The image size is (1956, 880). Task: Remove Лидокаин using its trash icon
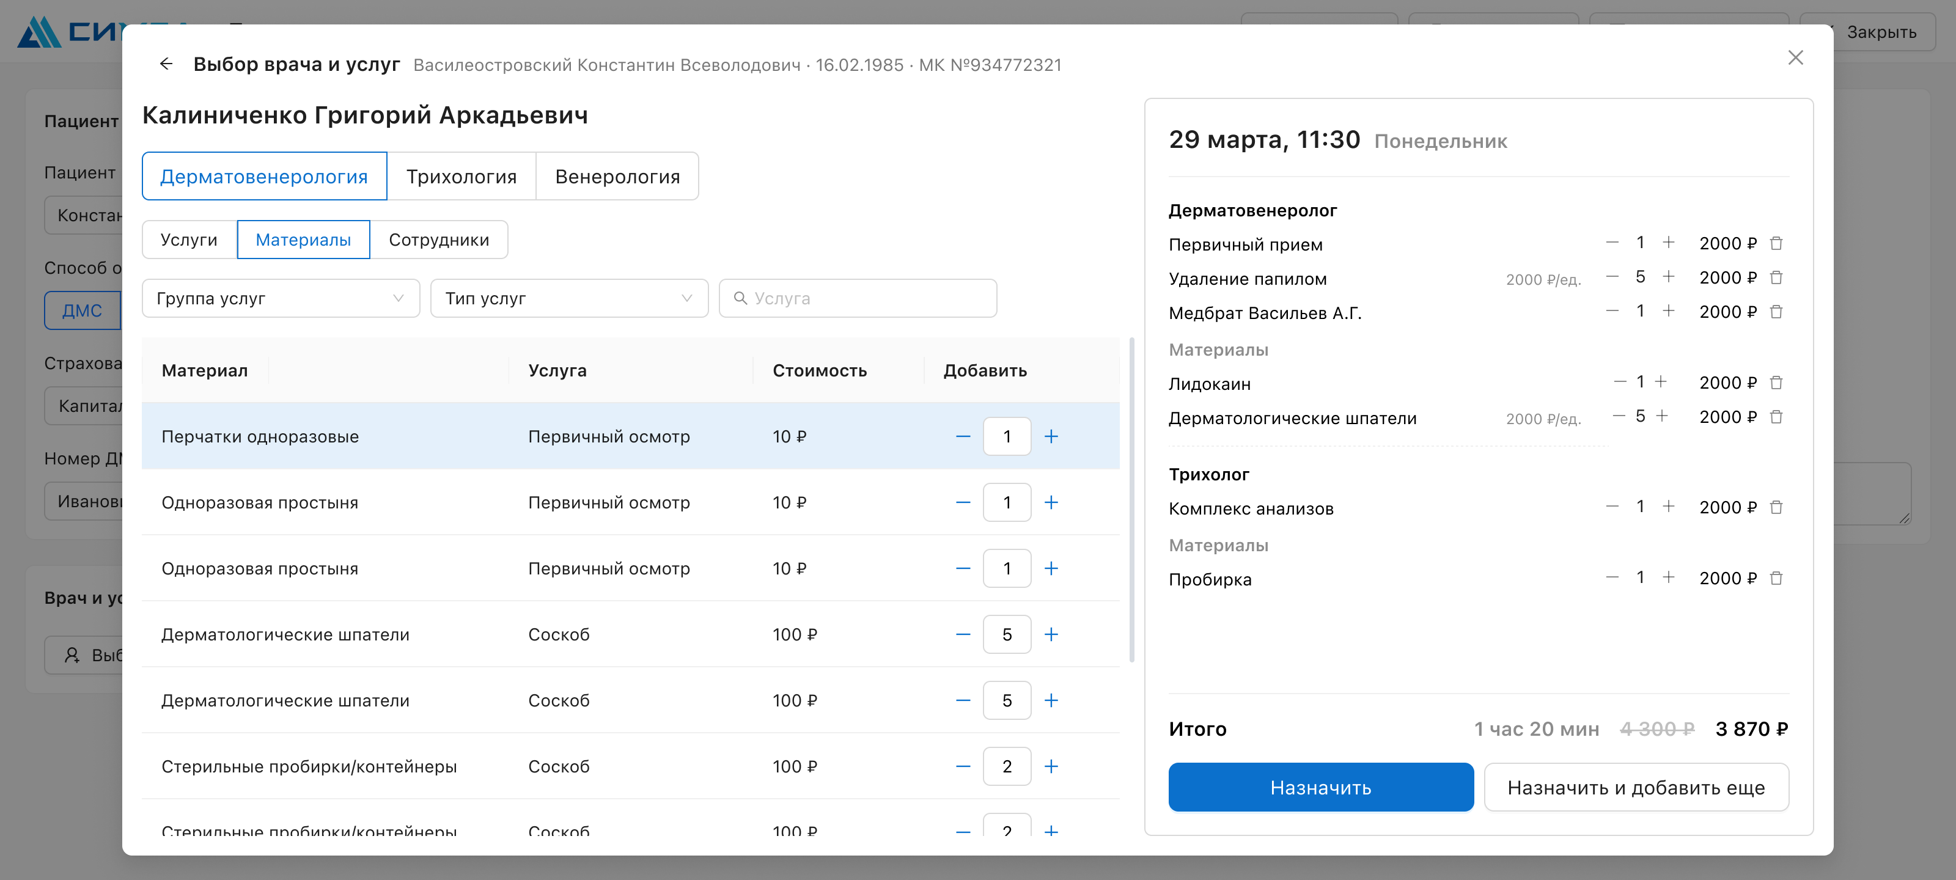[1776, 382]
